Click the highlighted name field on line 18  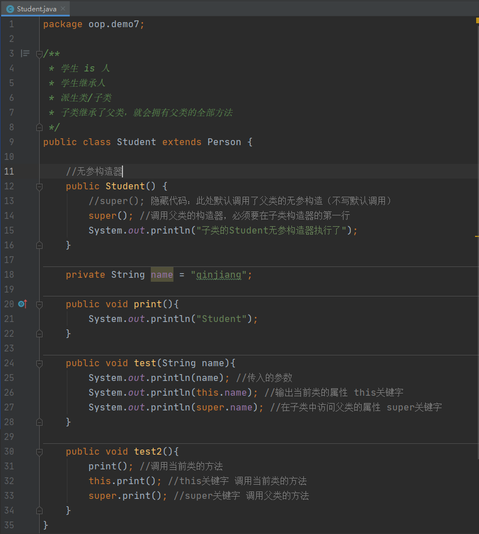tap(162, 274)
